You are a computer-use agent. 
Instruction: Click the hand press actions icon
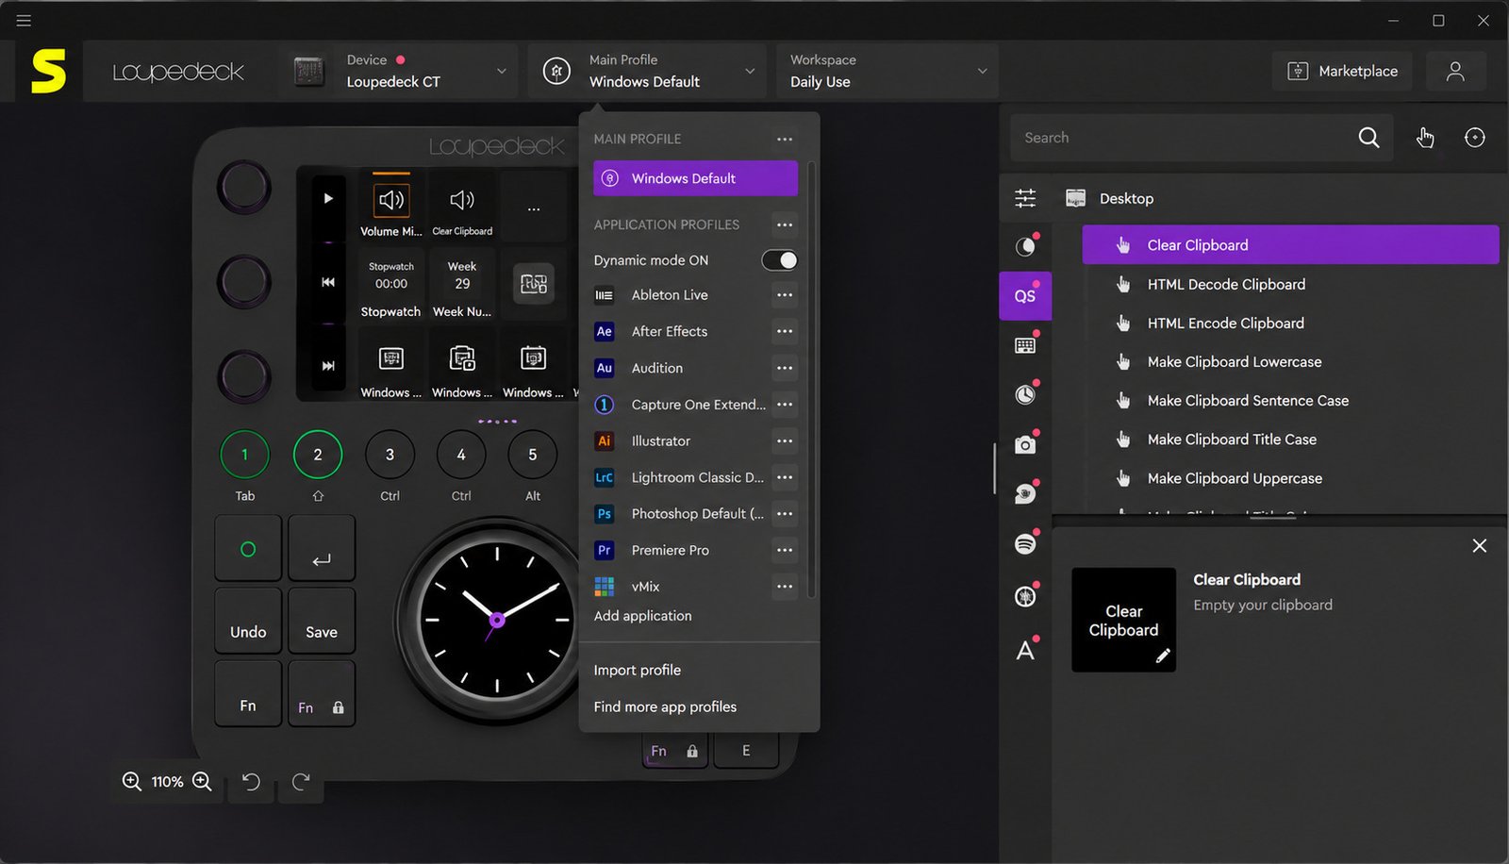click(1425, 138)
